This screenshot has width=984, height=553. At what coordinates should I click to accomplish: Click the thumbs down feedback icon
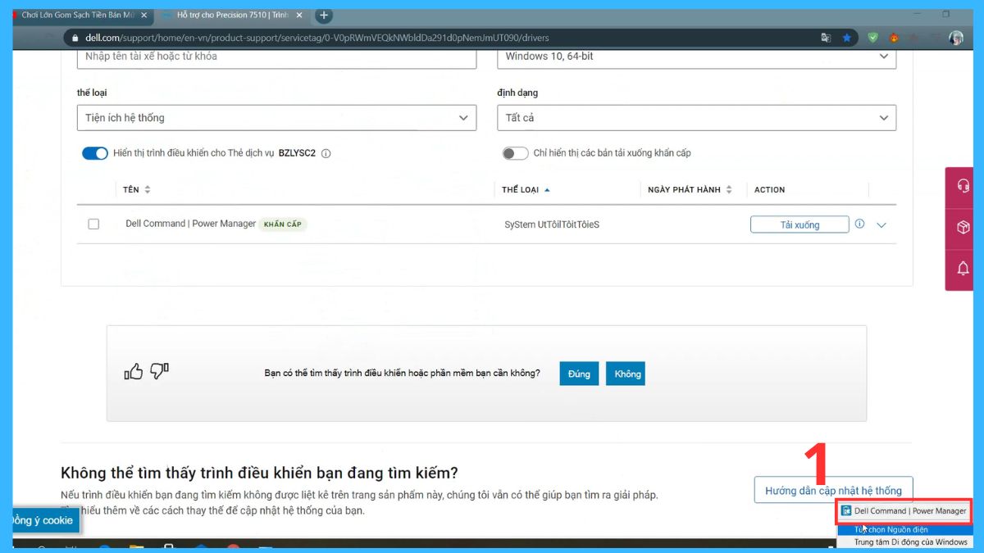pos(159,372)
